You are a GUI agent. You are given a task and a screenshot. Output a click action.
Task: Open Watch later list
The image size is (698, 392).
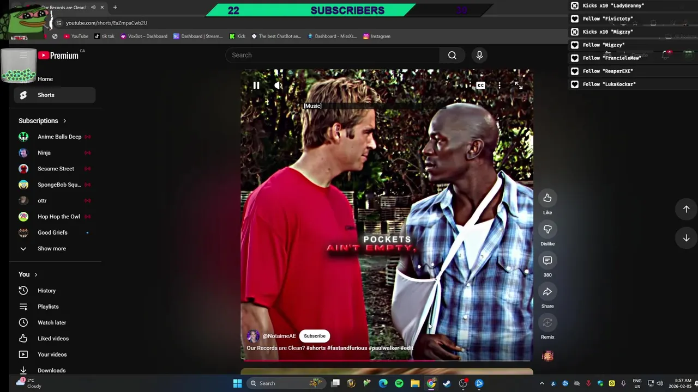(x=55, y=322)
